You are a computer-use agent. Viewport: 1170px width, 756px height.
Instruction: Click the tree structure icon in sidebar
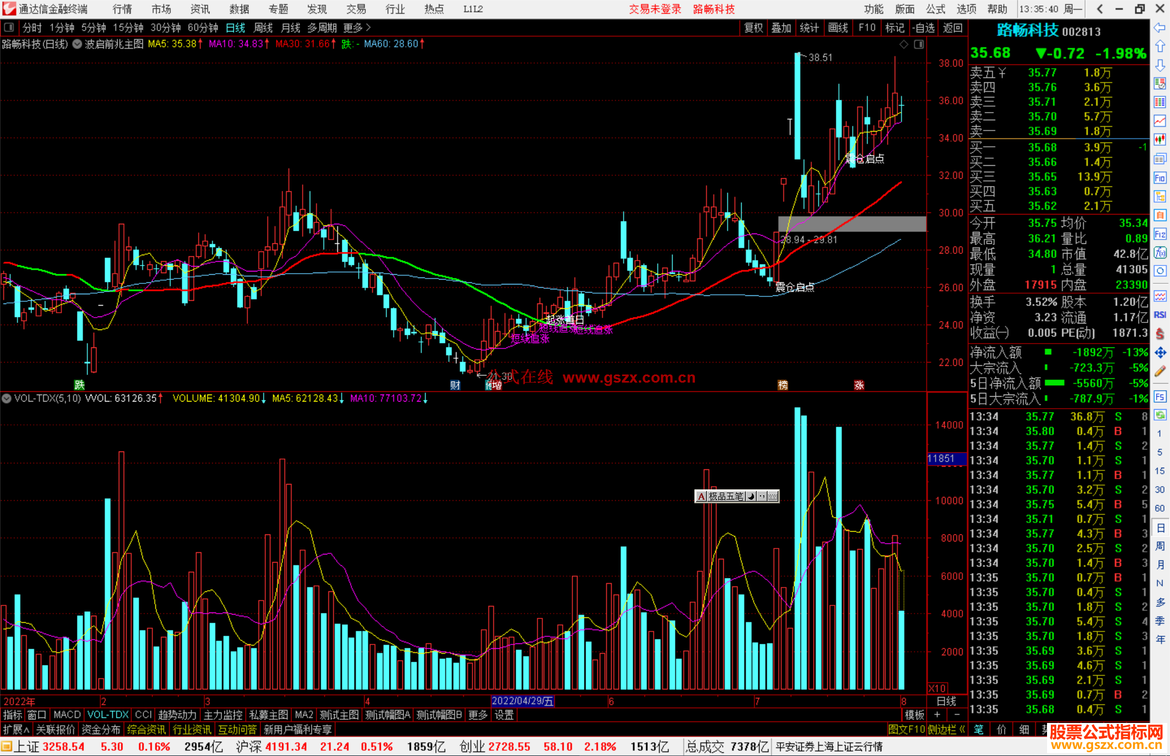1160,196
